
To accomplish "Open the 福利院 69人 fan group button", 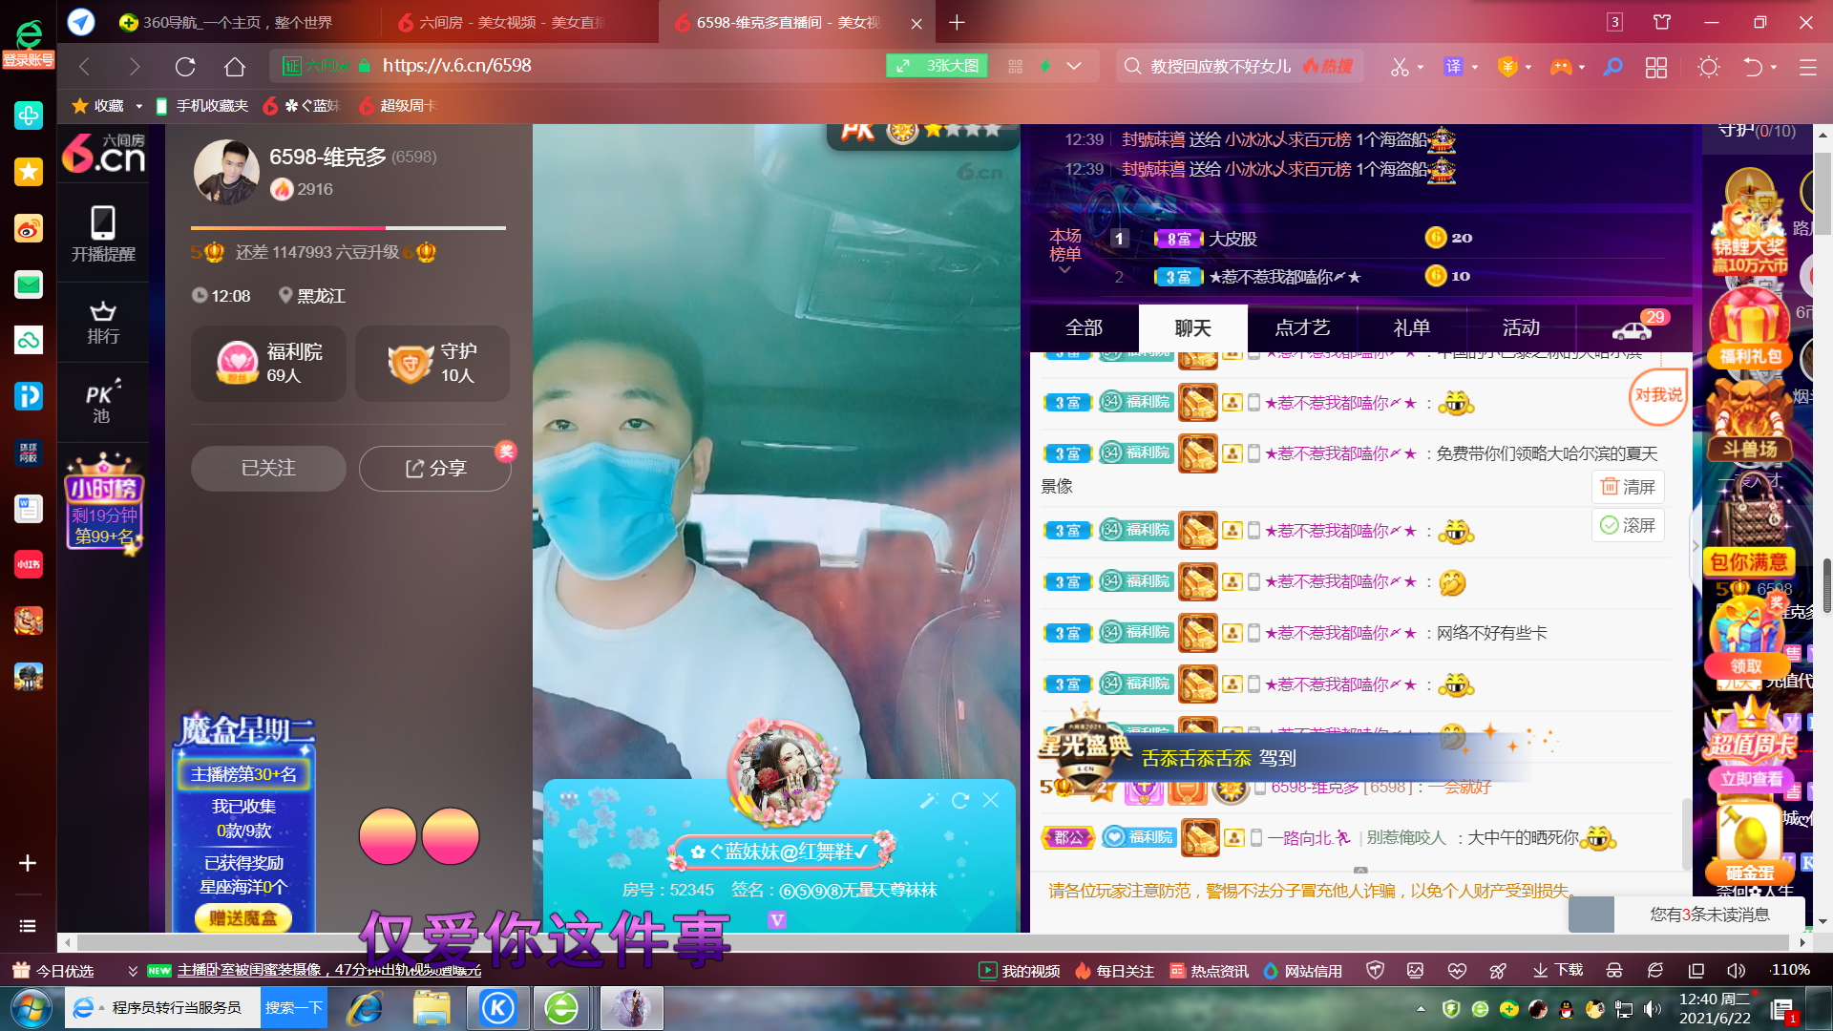I will (268, 364).
